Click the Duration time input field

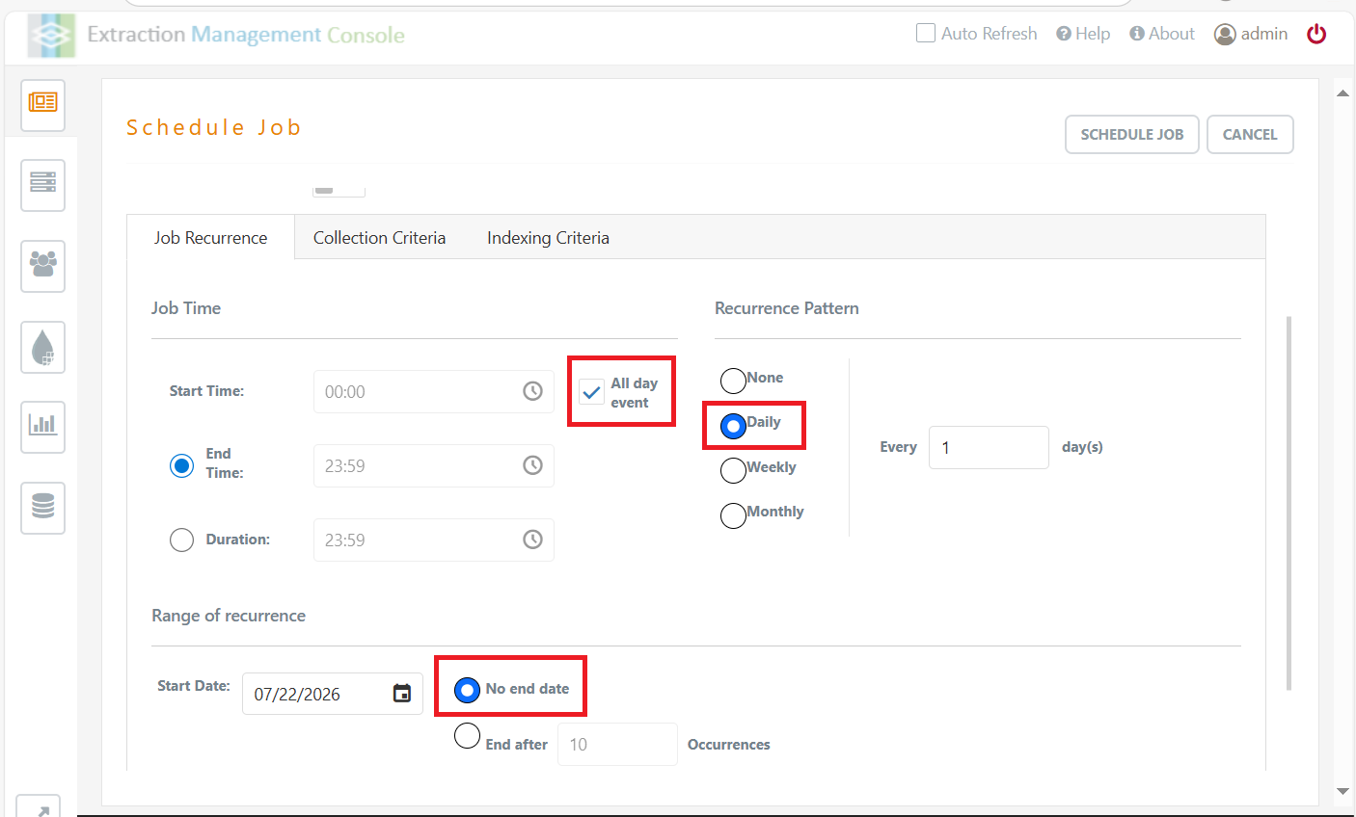point(434,540)
